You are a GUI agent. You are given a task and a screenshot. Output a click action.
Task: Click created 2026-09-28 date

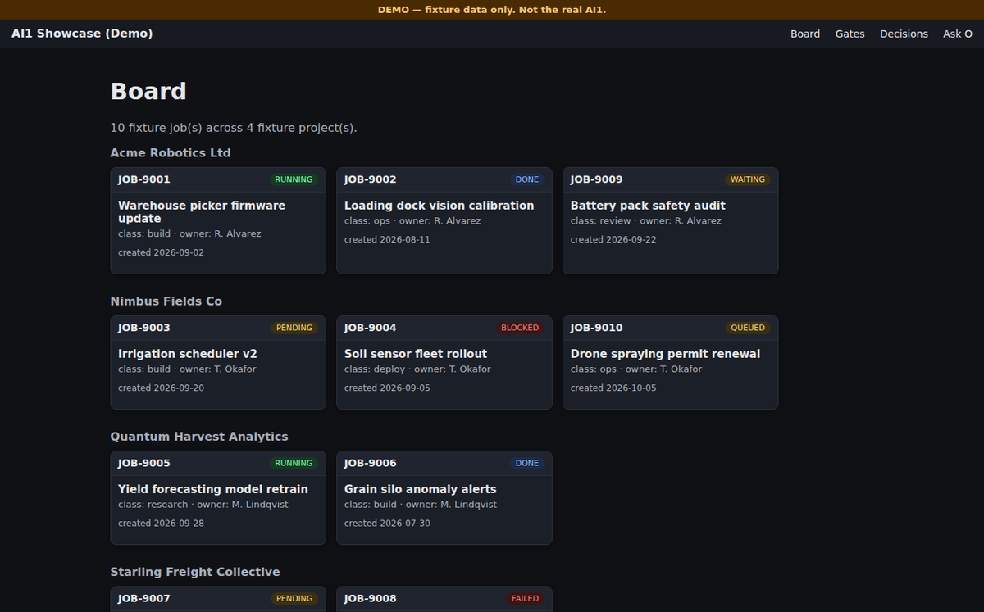[161, 523]
